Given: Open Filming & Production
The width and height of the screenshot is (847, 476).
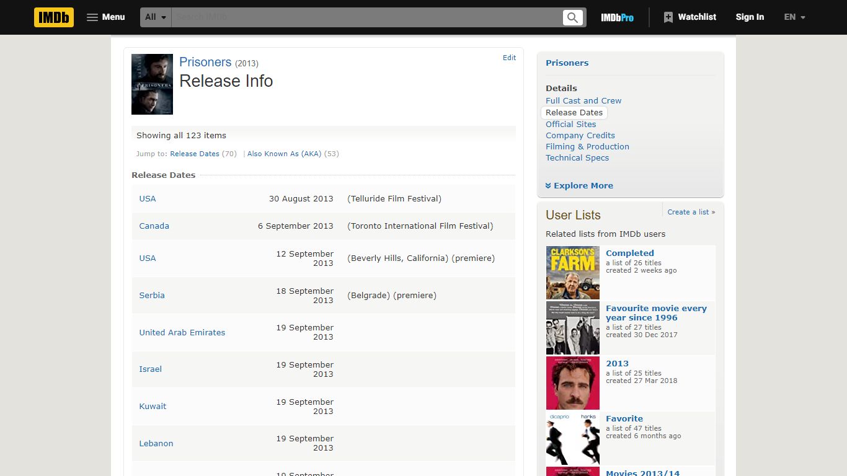Looking at the screenshot, I should 587,147.
